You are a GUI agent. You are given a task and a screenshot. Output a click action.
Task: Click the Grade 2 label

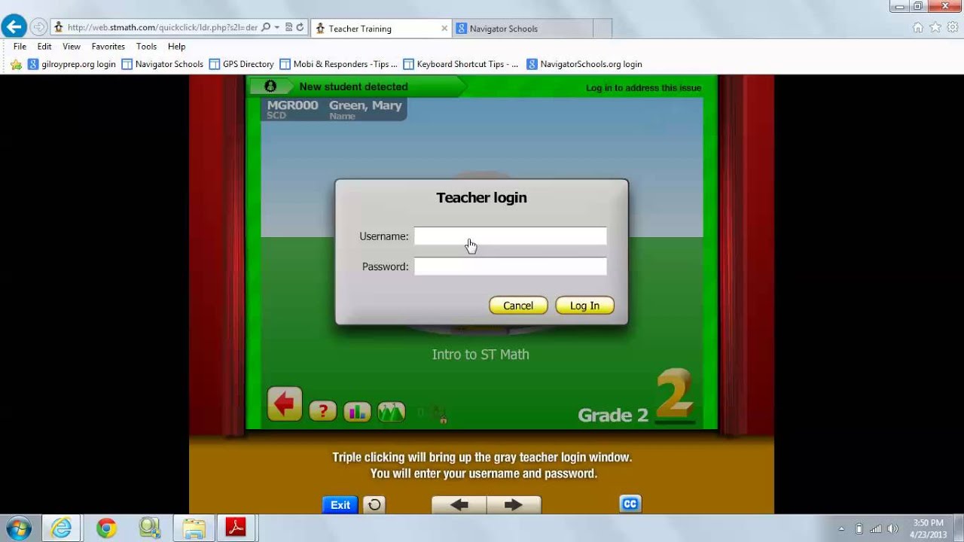point(613,415)
